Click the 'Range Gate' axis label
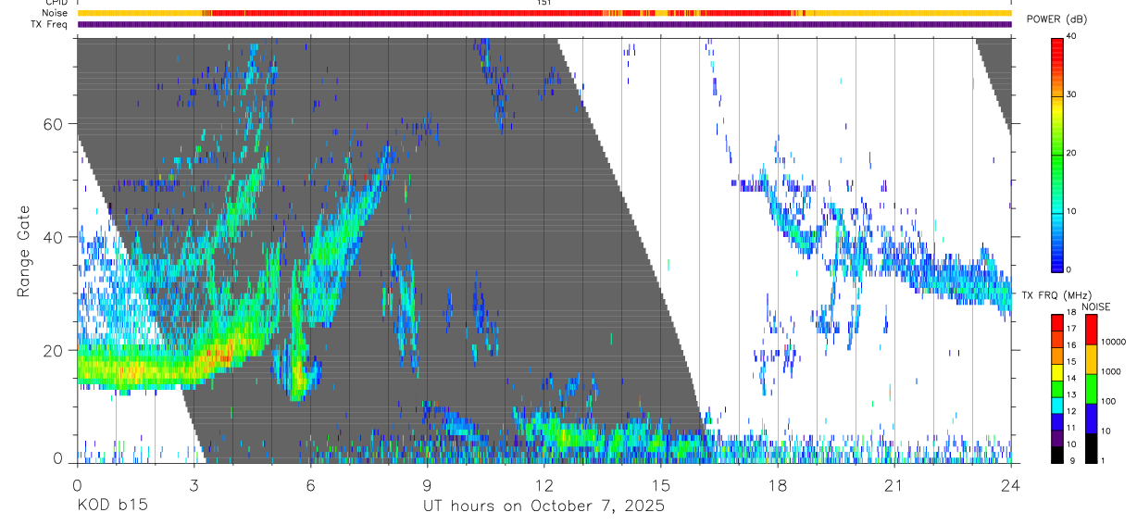Screen dimensions: 1137x525 coord(23,251)
